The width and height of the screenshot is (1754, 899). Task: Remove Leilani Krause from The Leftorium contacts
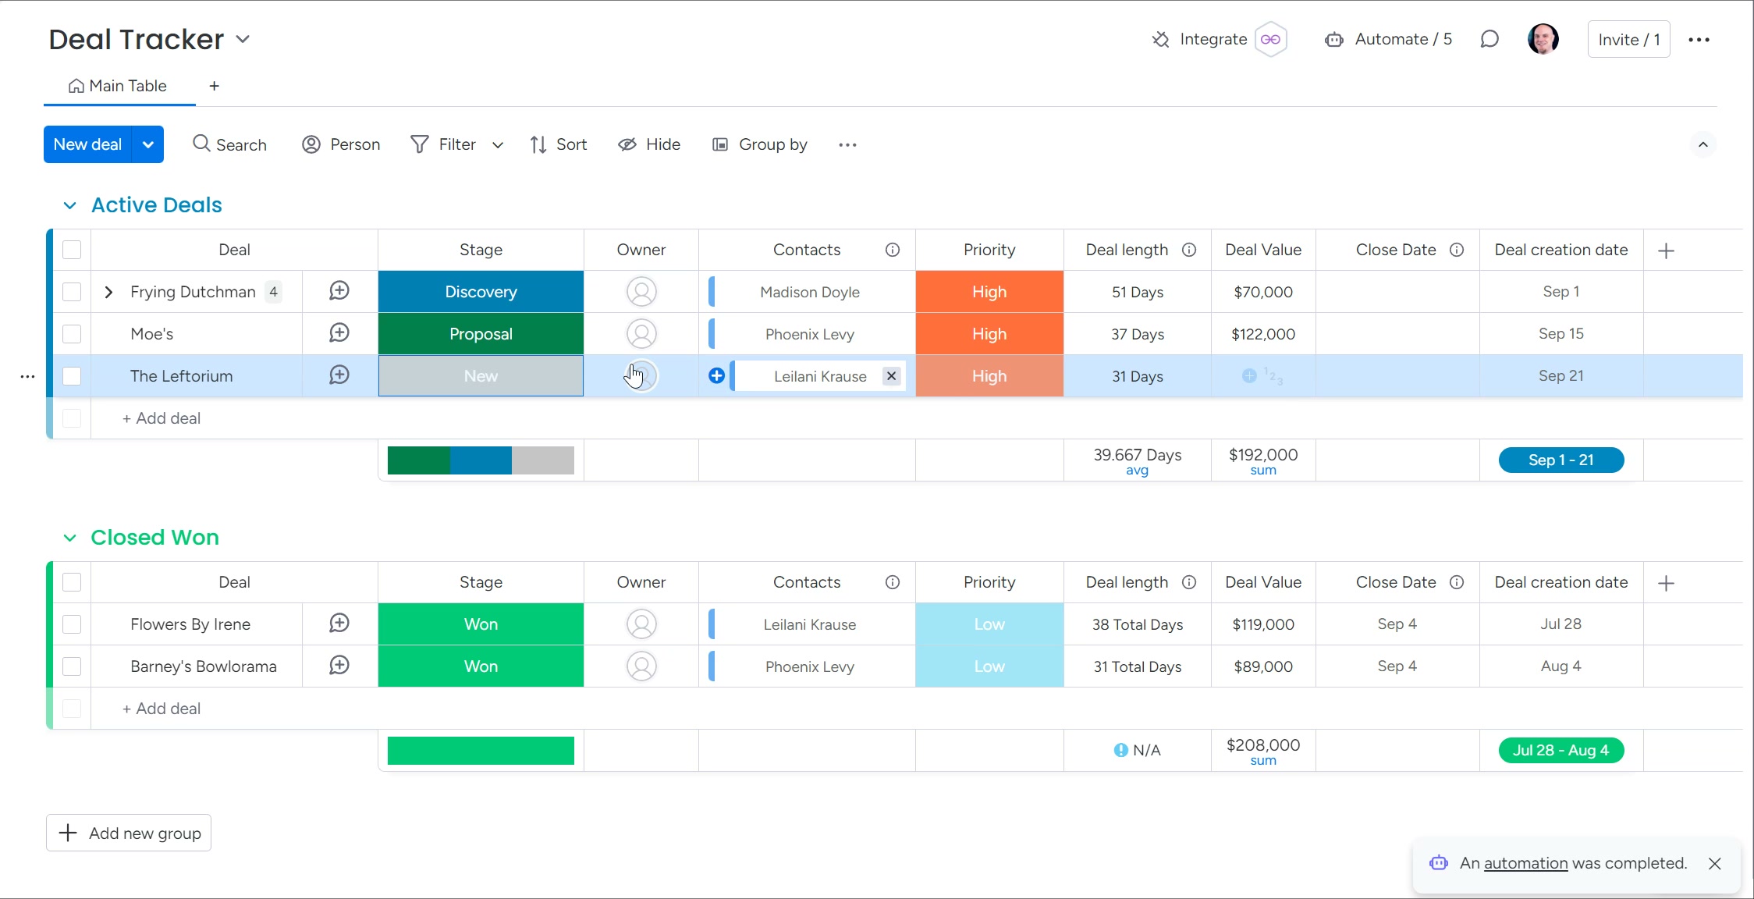[x=891, y=376]
